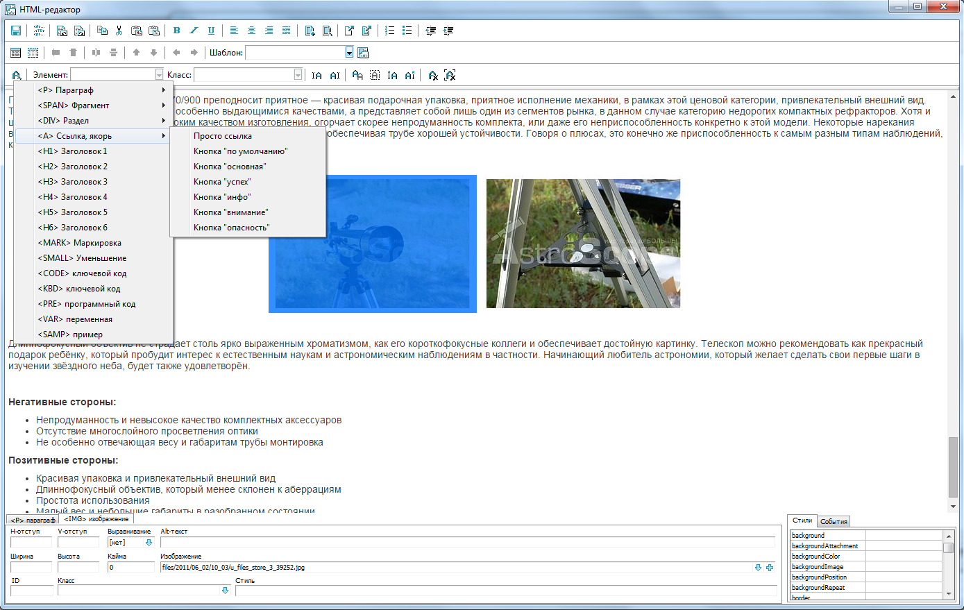The width and height of the screenshot is (964, 610).
Task: Align text left
Action: (234, 31)
